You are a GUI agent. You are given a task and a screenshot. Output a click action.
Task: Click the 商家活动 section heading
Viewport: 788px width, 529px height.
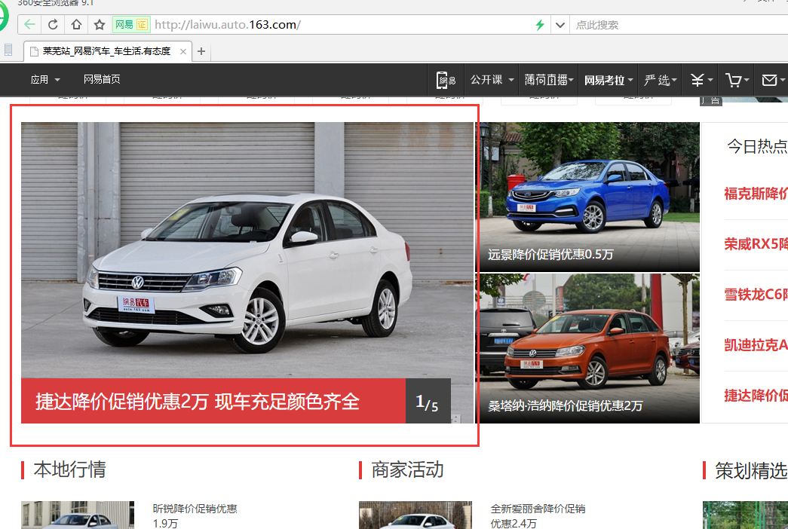click(407, 469)
